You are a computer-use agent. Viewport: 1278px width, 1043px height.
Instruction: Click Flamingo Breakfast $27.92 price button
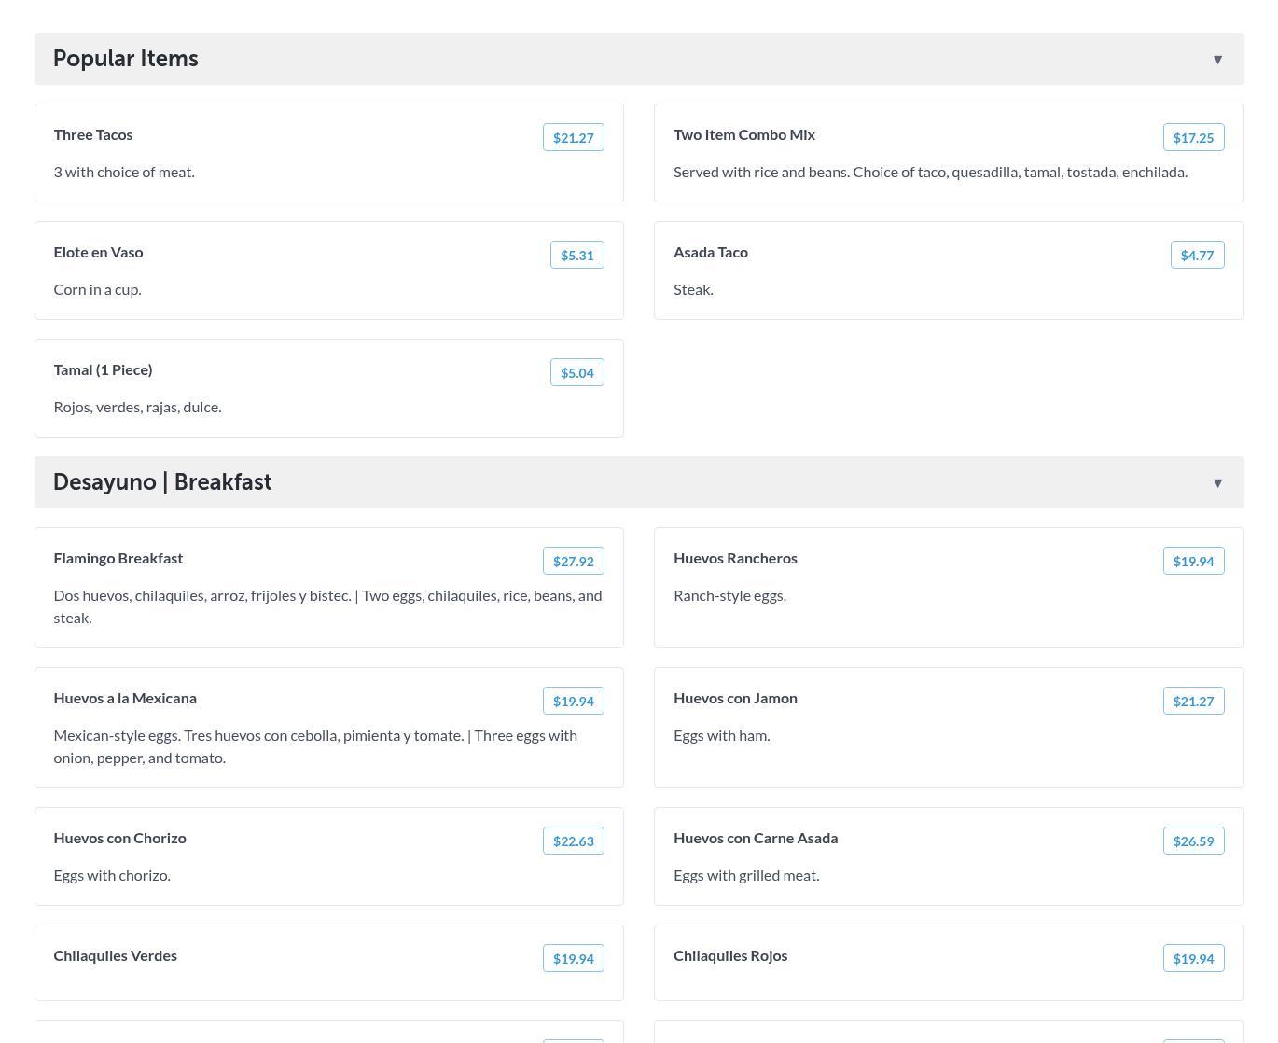[x=573, y=562]
